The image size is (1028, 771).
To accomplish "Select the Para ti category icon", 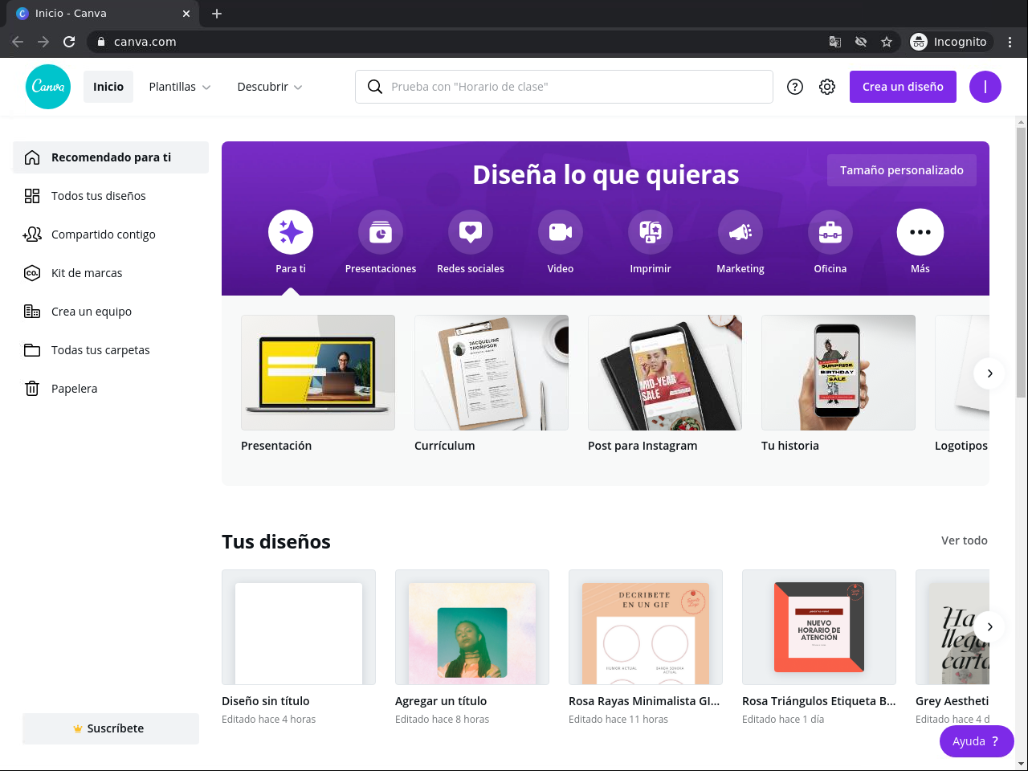I will point(291,232).
